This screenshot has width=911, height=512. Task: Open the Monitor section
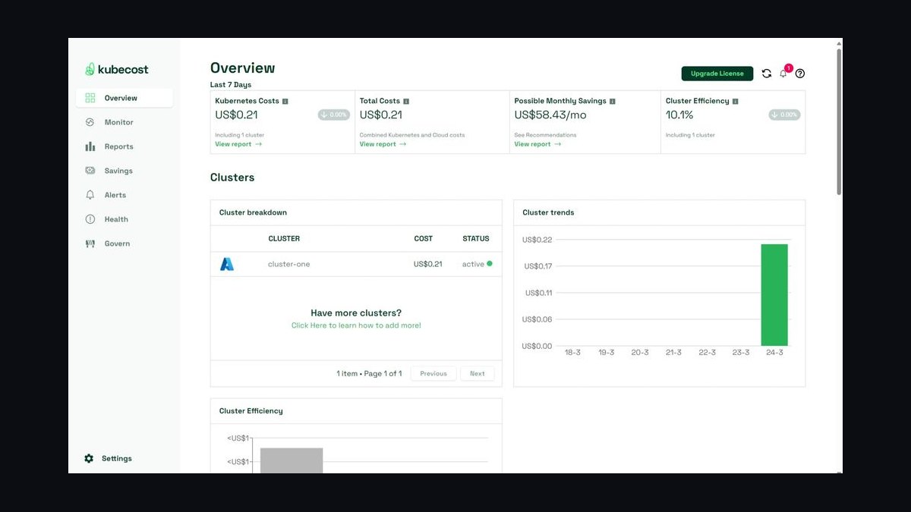124,122
